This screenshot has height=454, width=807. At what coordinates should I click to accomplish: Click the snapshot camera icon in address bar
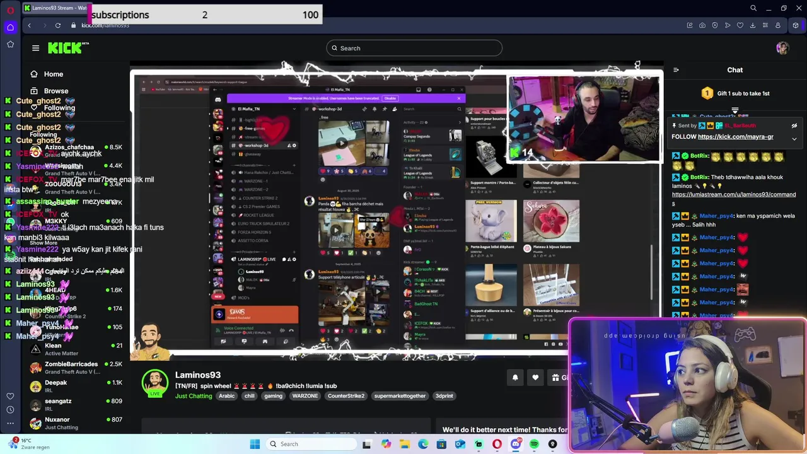tap(702, 25)
